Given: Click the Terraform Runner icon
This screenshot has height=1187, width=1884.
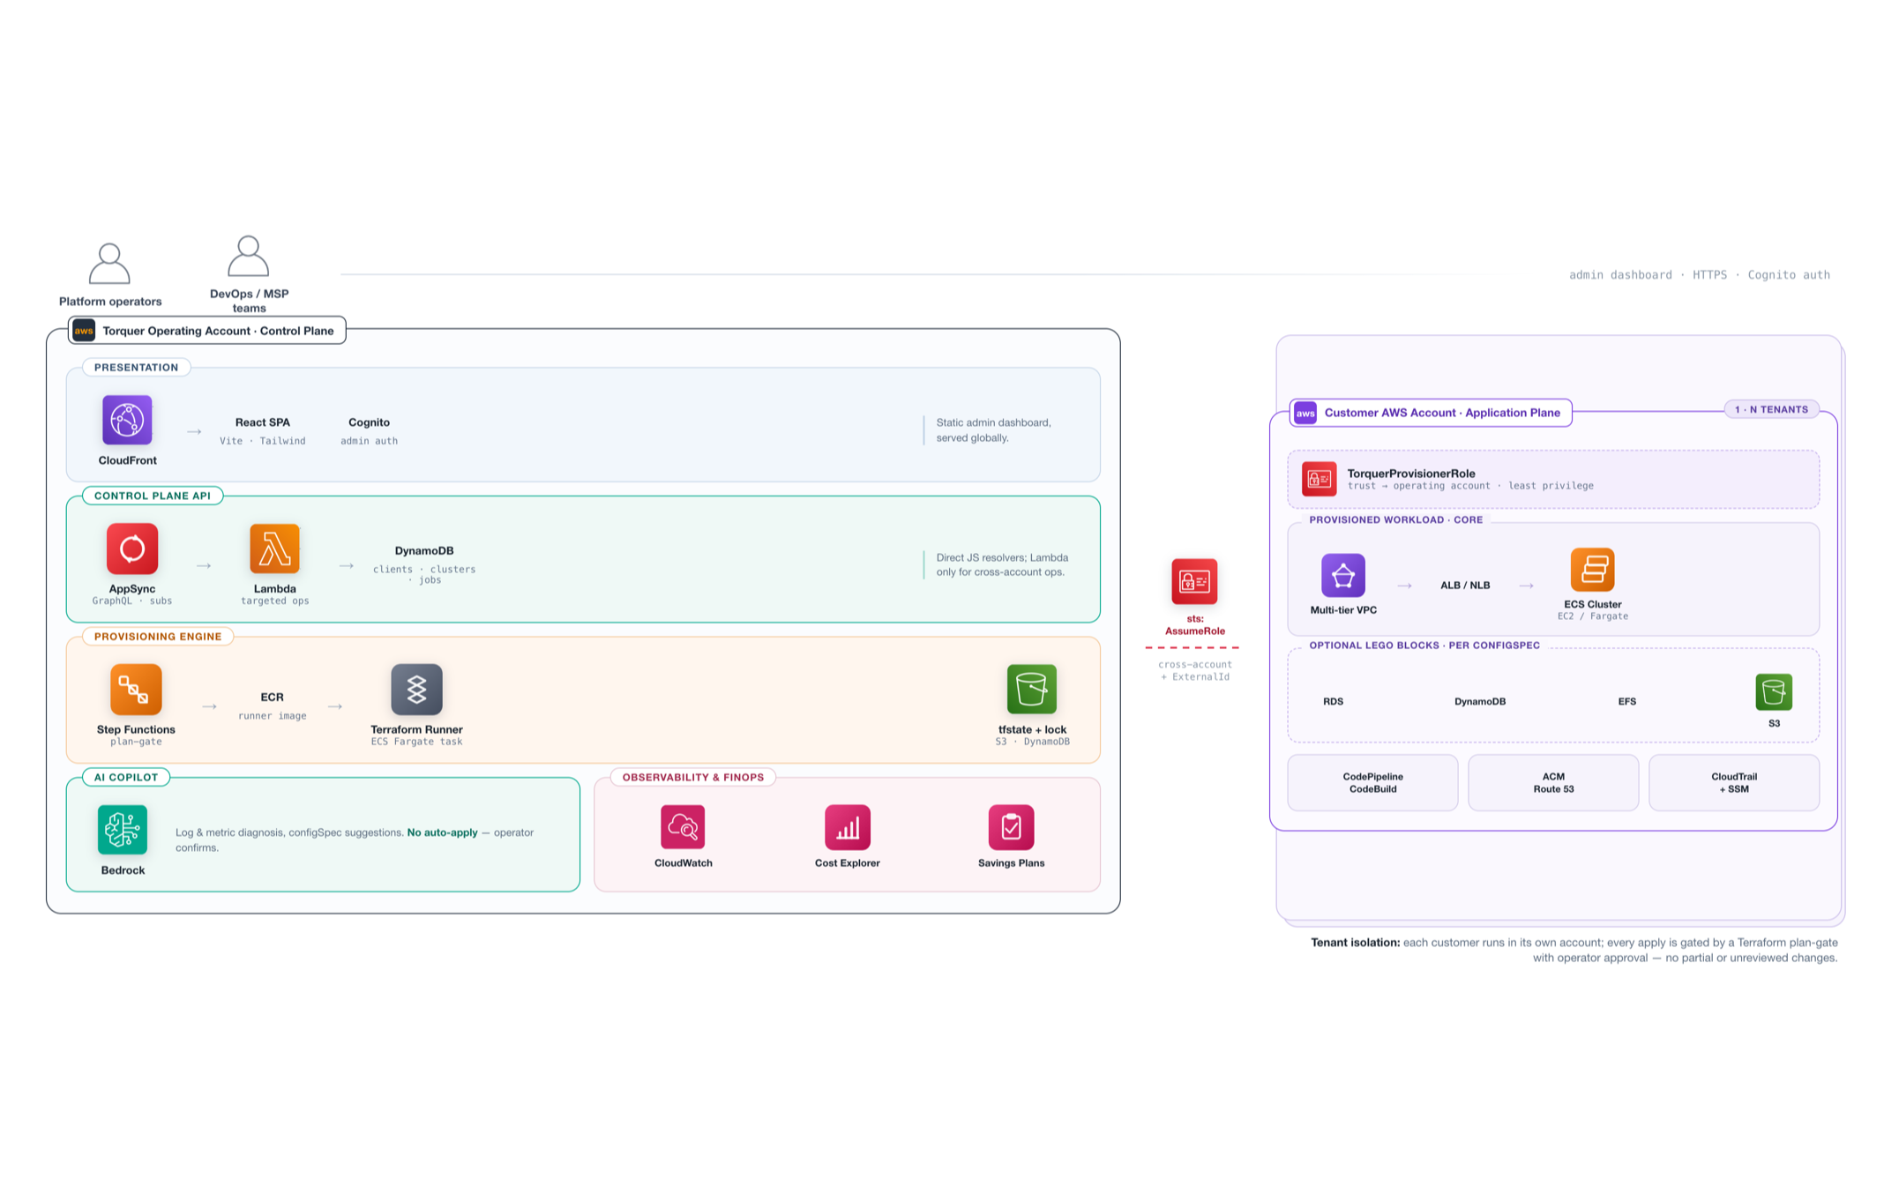Looking at the screenshot, I should 416,689.
